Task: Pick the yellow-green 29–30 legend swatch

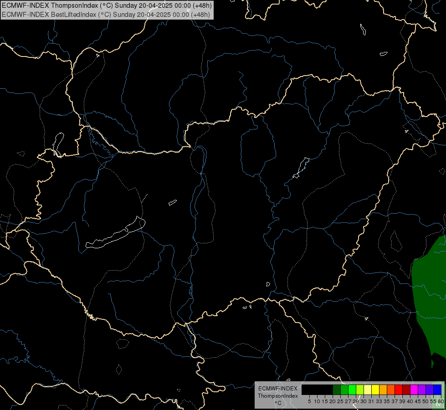Action: click(x=360, y=389)
